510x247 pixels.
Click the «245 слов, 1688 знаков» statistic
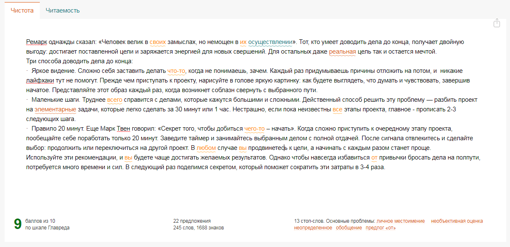(x=198, y=228)
